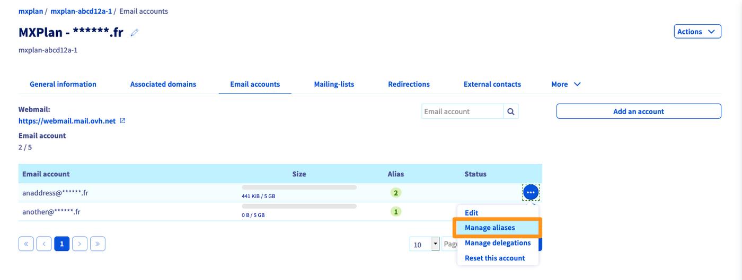
Task: Go to the previous page arrow
Action: pyautogui.click(x=44, y=244)
